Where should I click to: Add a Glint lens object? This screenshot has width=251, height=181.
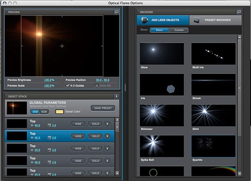click(213, 115)
